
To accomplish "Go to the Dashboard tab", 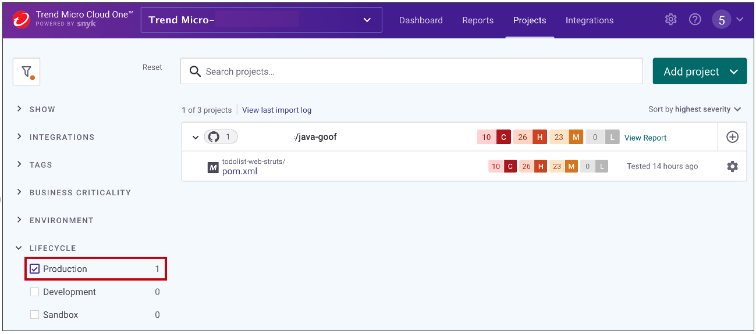I will click(421, 20).
